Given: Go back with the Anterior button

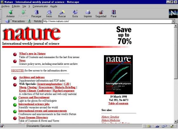Looking at the screenshot, I should [x=10, y=14].
